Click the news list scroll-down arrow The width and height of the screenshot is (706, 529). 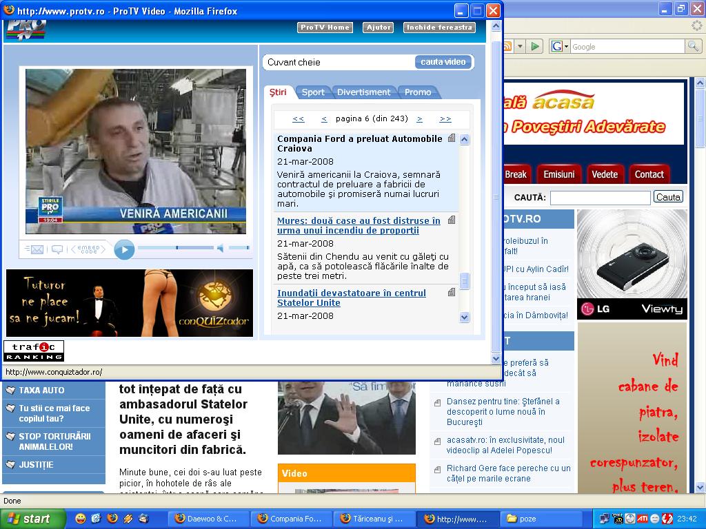click(465, 317)
